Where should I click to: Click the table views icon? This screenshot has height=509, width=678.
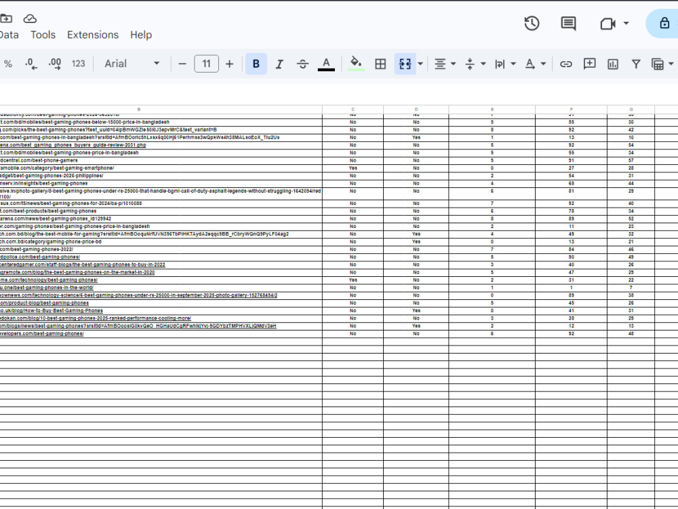pyautogui.click(x=658, y=64)
